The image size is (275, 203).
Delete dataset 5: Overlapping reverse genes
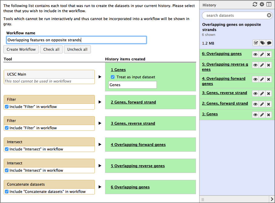(x=269, y=65)
